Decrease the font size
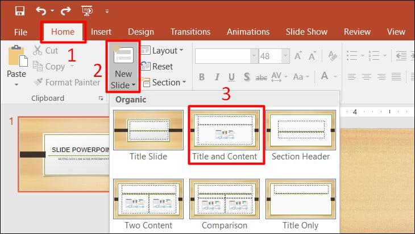Image resolution: width=415 pixels, height=234 pixels. point(312,56)
